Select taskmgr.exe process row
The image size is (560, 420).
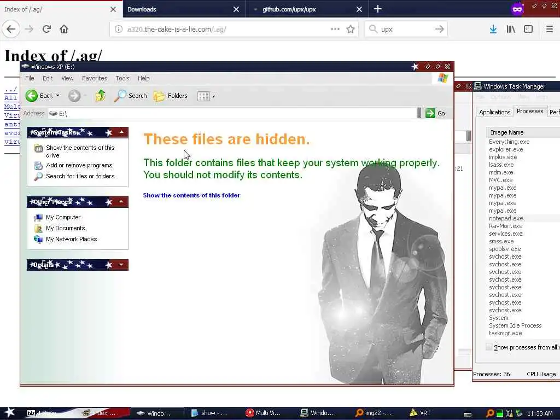(505, 333)
